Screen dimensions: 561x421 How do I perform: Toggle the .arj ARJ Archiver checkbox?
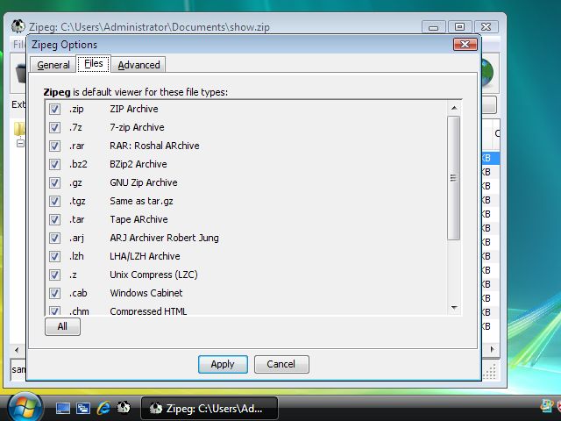[54, 238]
